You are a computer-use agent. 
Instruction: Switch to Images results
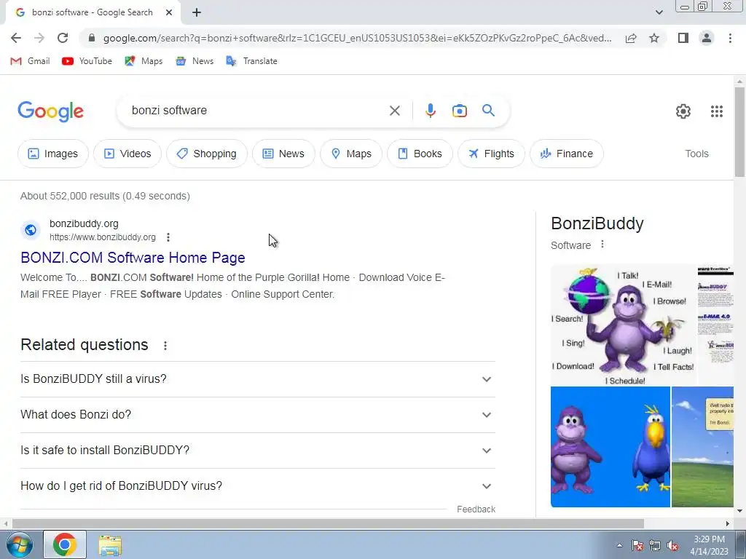52,154
